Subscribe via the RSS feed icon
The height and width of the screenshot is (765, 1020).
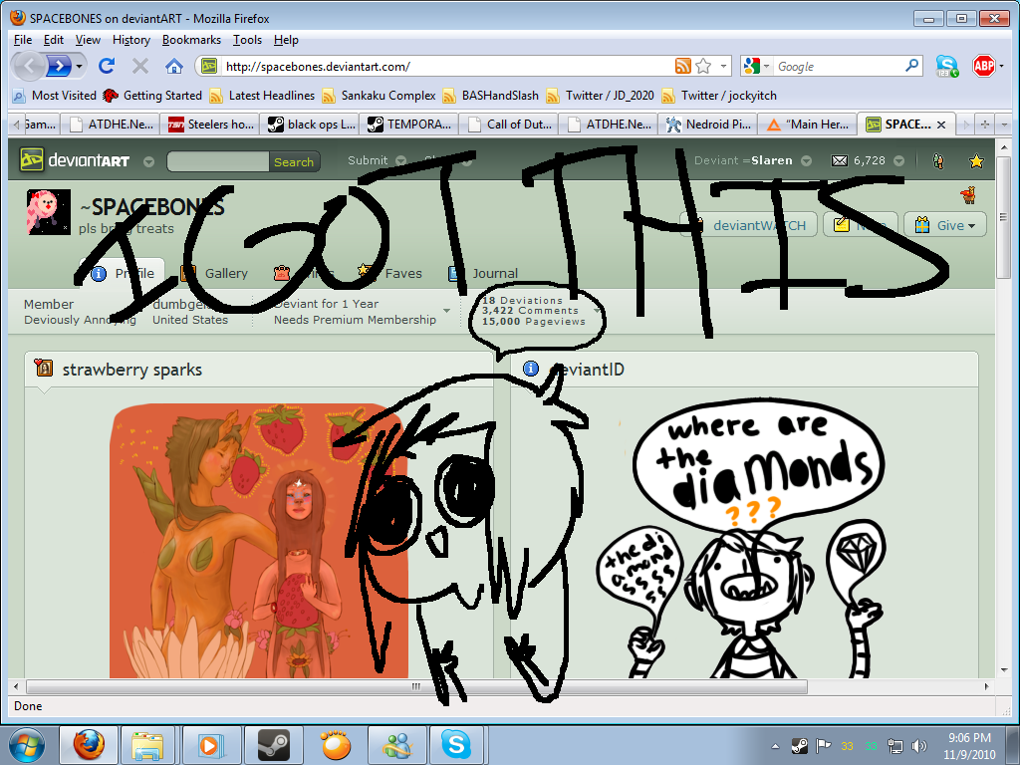point(683,66)
